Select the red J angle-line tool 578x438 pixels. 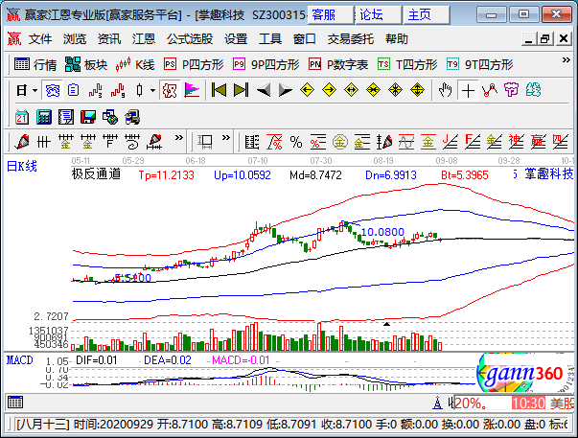451,142
